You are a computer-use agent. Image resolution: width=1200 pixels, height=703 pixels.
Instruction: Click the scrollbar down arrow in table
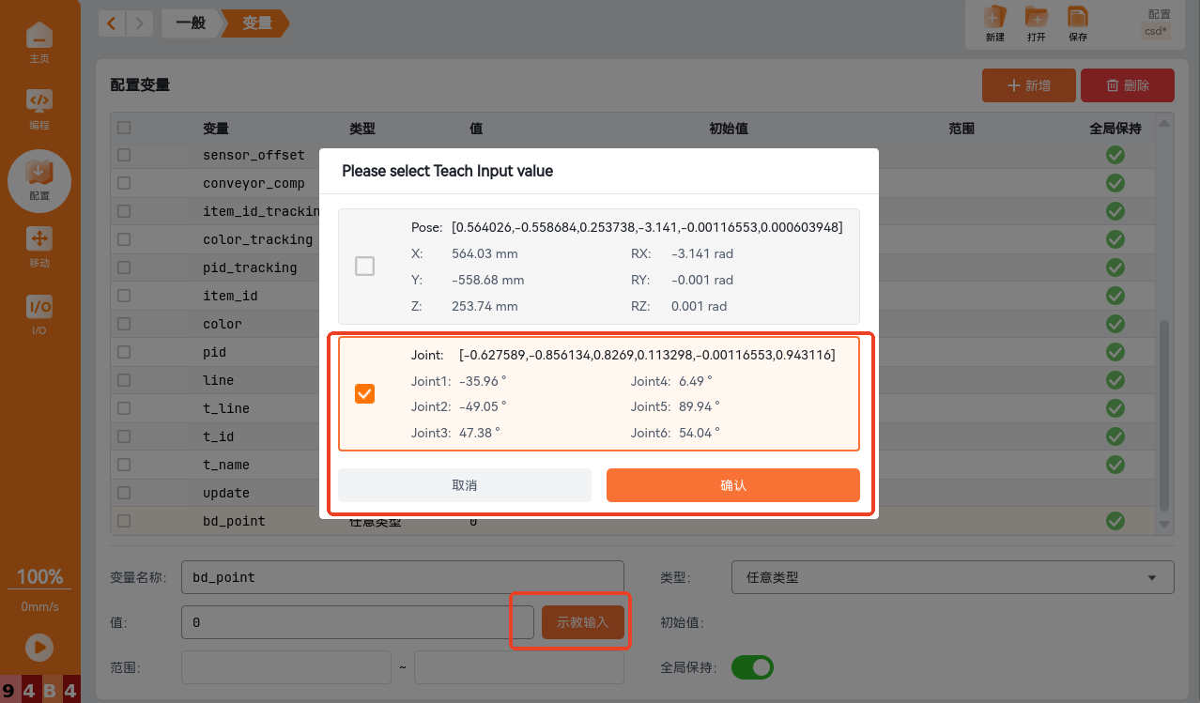pyautogui.click(x=1164, y=524)
